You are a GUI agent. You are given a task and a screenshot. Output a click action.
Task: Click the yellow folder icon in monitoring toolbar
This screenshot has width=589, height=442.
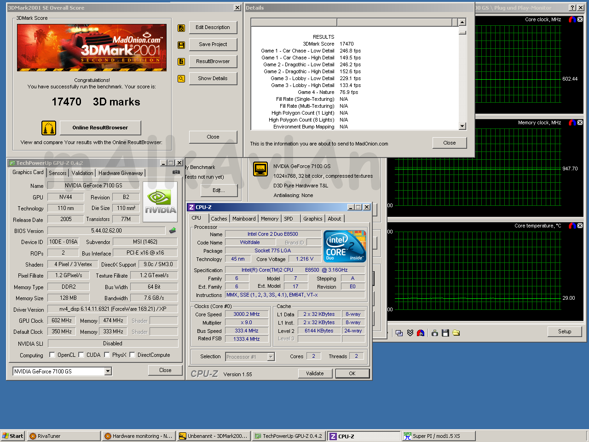456,333
